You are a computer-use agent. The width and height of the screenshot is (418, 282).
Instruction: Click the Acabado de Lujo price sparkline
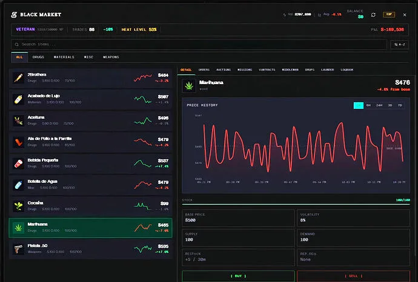coord(142,99)
